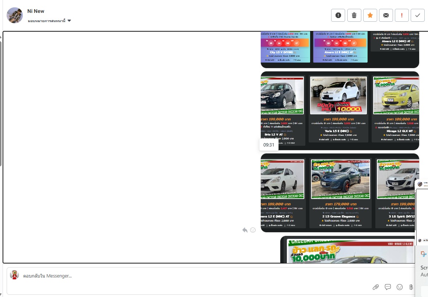Screen dimensions: 428x297
Task: Open emoji picker in reply box
Action: [400, 287]
